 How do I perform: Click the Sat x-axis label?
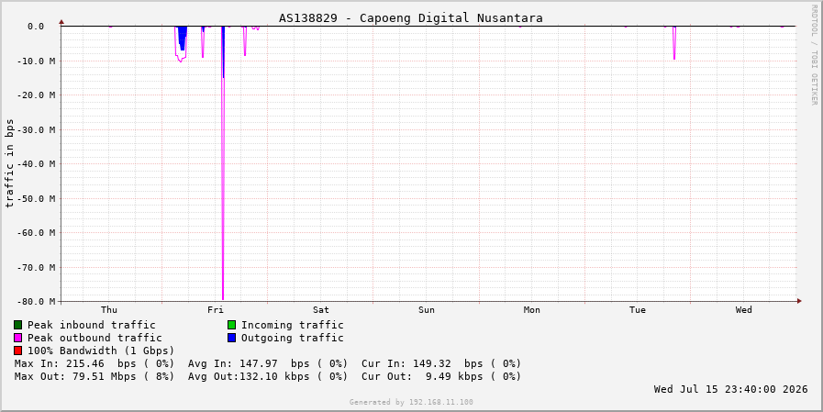tap(321, 309)
